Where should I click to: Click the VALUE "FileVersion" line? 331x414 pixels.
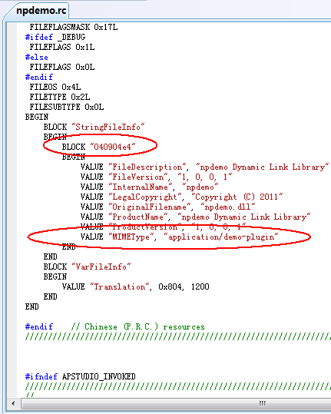[156, 177]
